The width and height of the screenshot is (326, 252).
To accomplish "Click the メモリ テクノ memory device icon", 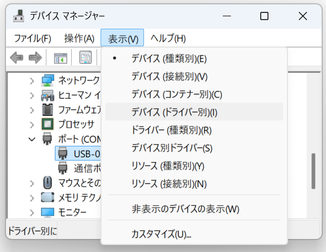I will tap(48, 197).
